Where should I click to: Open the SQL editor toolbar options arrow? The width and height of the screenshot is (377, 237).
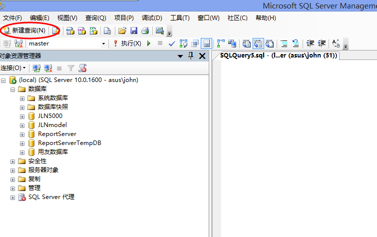(346, 44)
